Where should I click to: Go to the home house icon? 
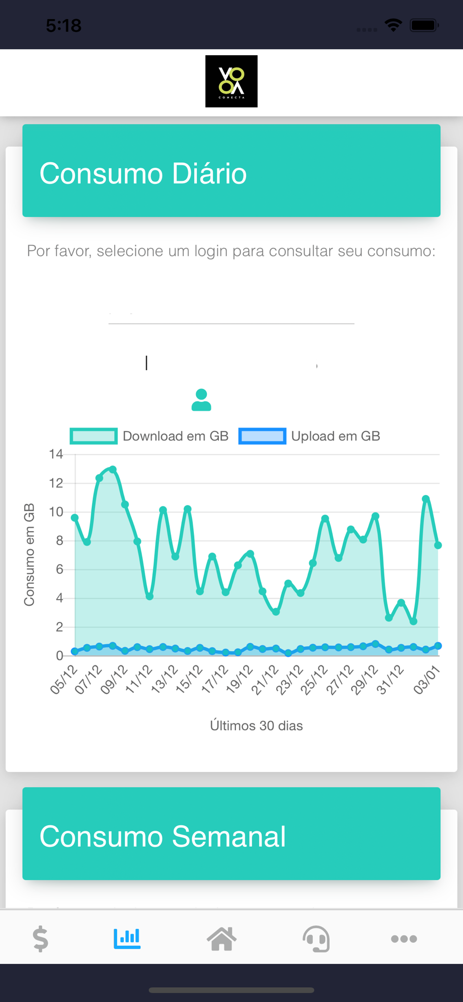(x=221, y=938)
